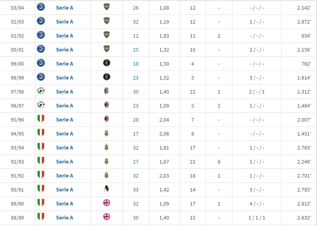Open the Serie A link for season 01/02

[65, 36]
